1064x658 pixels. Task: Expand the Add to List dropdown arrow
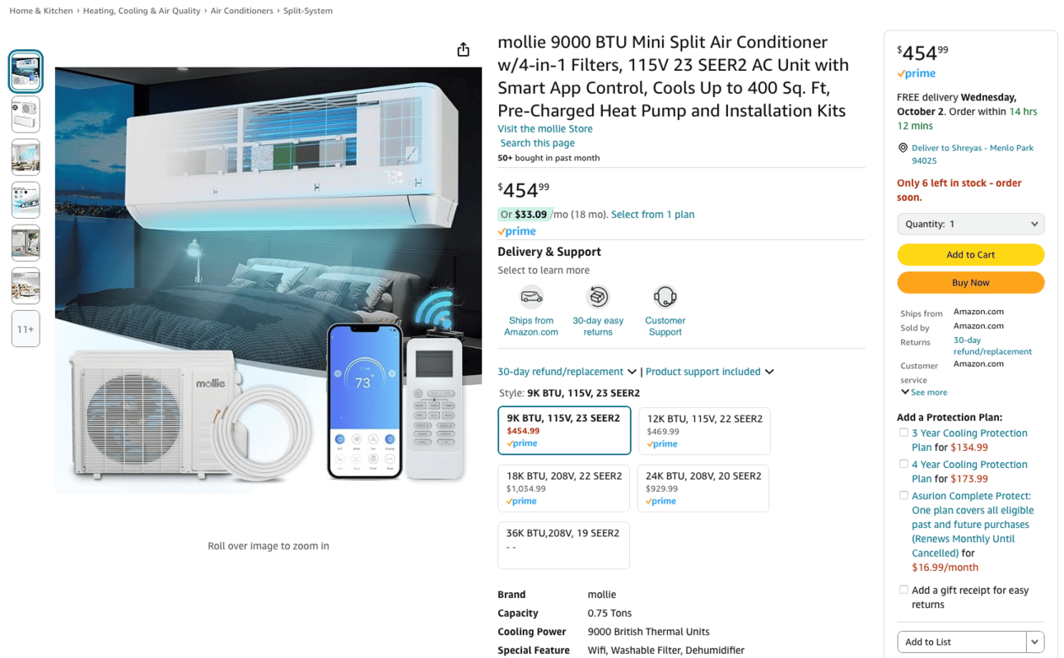[x=1035, y=642]
